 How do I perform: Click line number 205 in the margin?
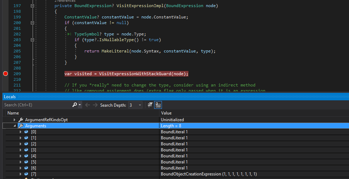point(17,51)
